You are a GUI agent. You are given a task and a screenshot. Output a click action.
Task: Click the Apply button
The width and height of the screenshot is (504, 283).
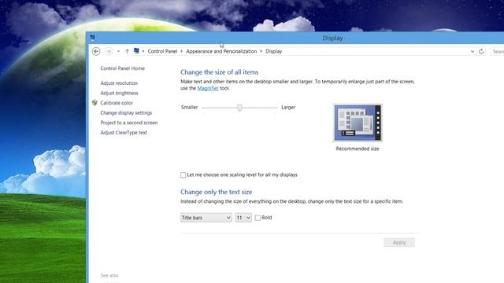[x=399, y=243]
